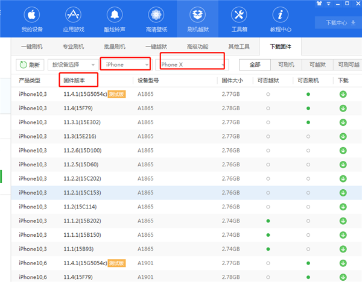Select the 可越狱 filter option
This screenshot has height=282, width=362.
click(317, 64)
